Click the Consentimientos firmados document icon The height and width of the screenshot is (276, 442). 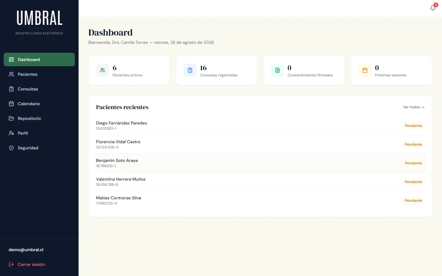[x=277, y=70]
